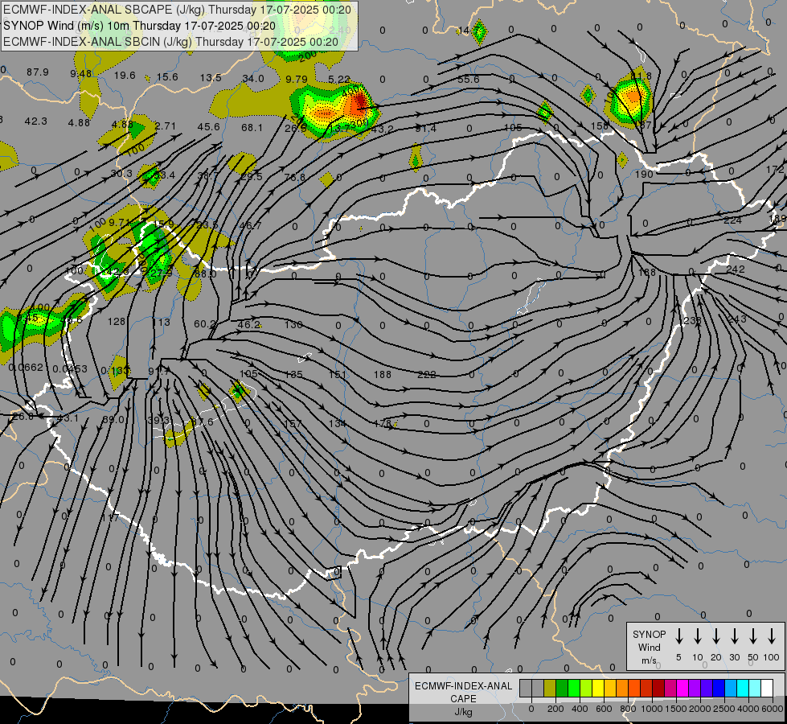This screenshot has width=787, height=724.
Task: Click the 39.3 value on the map
Action: click(x=158, y=420)
